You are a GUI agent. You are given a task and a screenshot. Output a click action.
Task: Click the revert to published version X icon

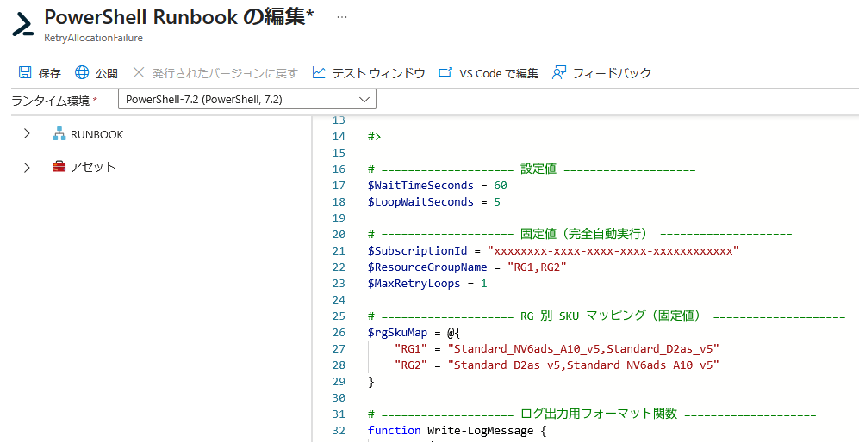pyautogui.click(x=139, y=73)
